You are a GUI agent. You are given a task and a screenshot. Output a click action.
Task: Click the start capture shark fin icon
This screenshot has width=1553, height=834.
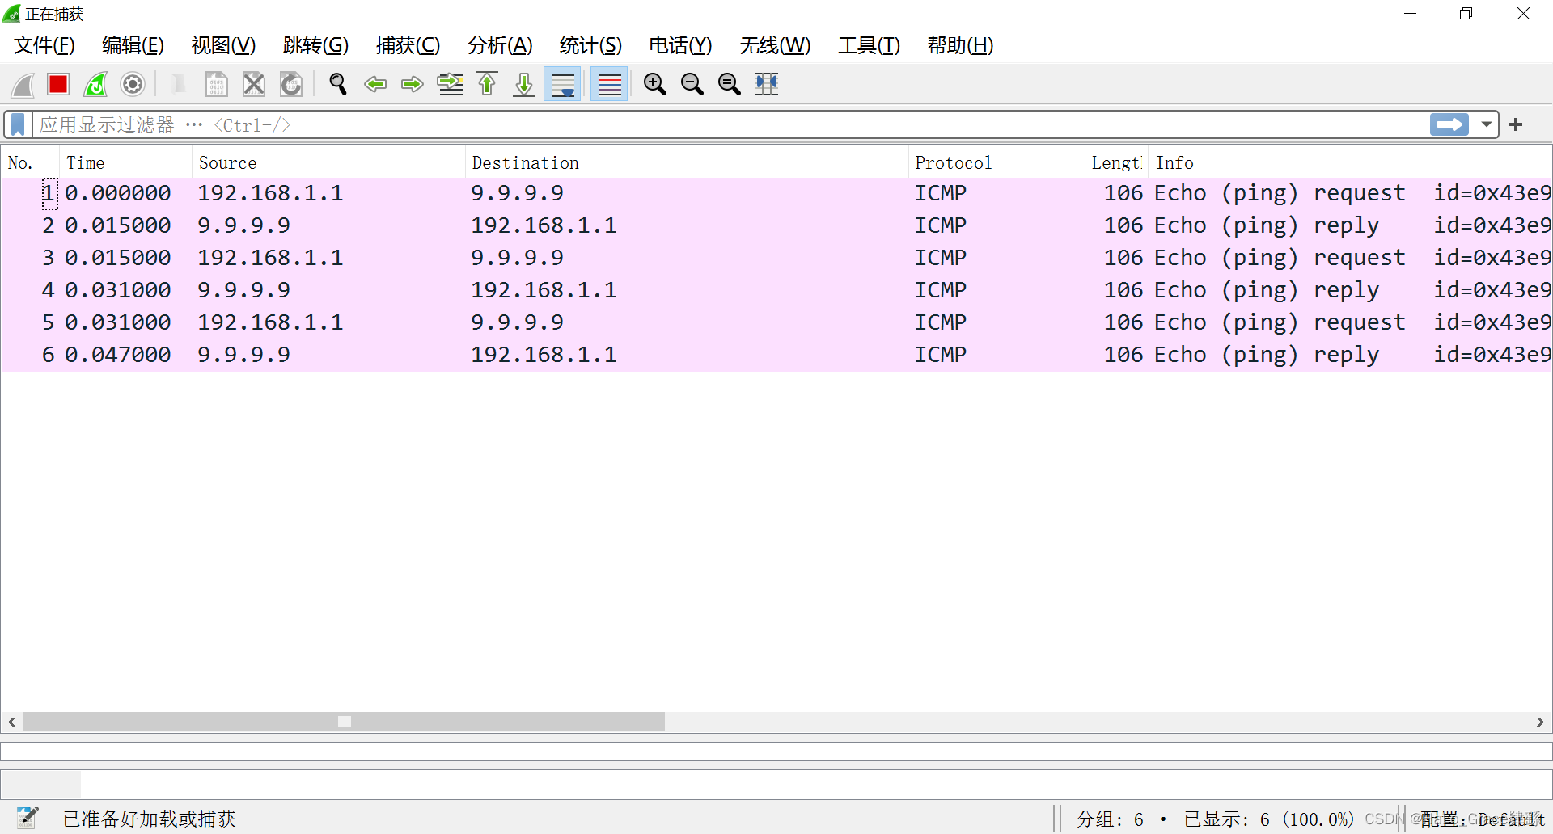23,84
